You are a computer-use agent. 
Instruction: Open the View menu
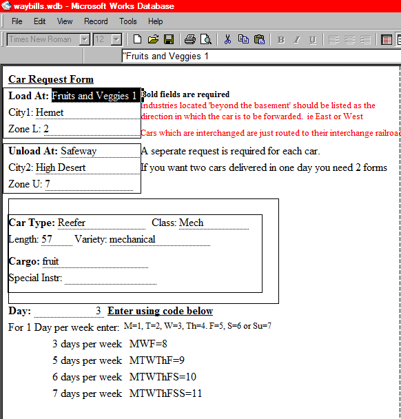click(65, 21)
